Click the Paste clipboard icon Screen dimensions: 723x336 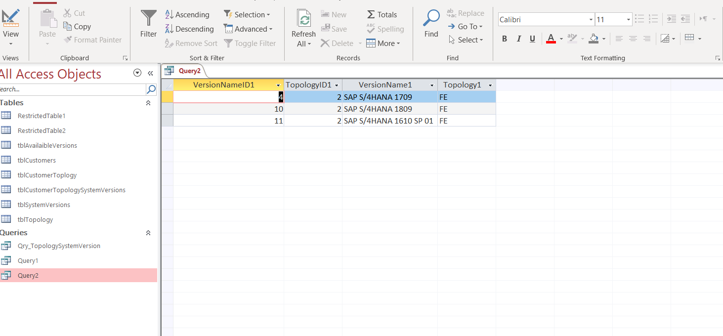(x=47, y=20)
